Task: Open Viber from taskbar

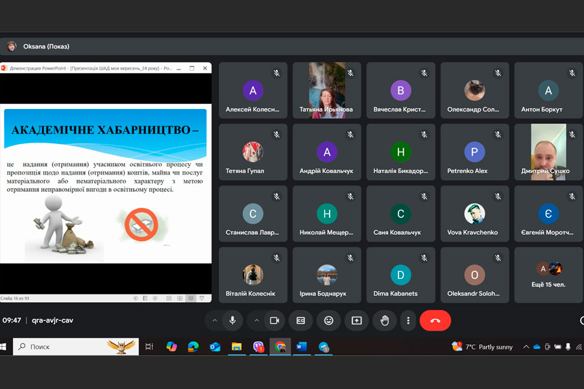Action: [258, 347]
